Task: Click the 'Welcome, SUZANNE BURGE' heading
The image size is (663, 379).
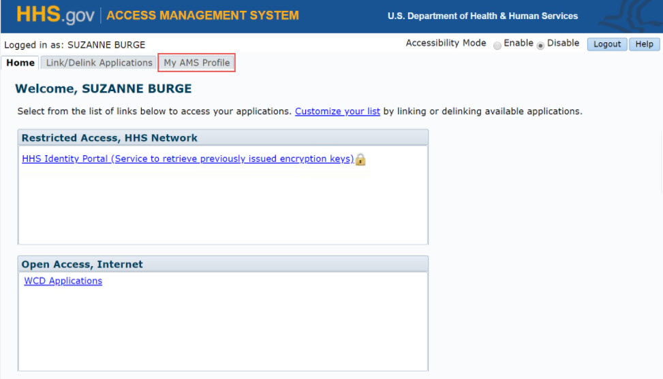Action: pyautogui.click(x=104, y=88)
